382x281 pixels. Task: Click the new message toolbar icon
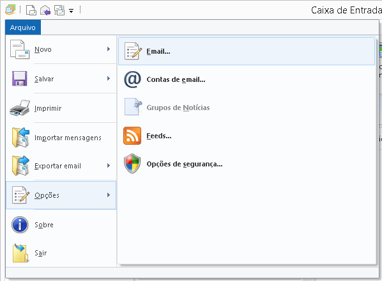pyautogui.click(x=31, y=10)
